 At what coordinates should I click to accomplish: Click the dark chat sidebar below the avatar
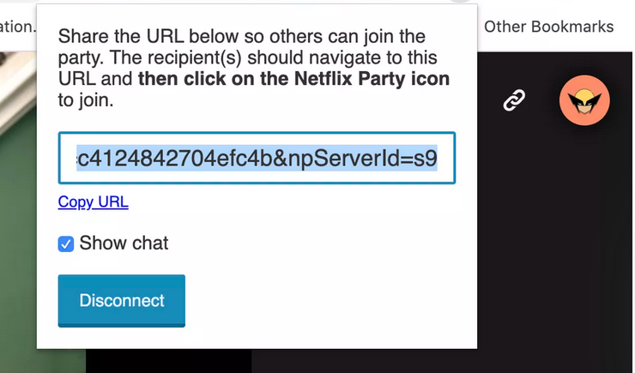[556, 257]
